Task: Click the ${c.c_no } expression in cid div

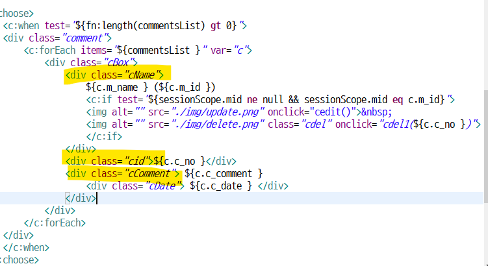Action: (179, 162)
